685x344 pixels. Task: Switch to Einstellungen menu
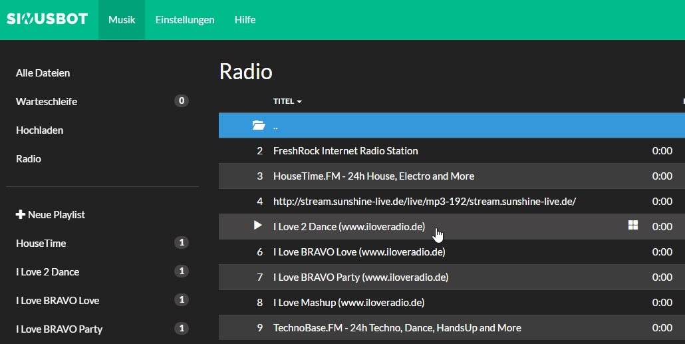click(185, 20)
